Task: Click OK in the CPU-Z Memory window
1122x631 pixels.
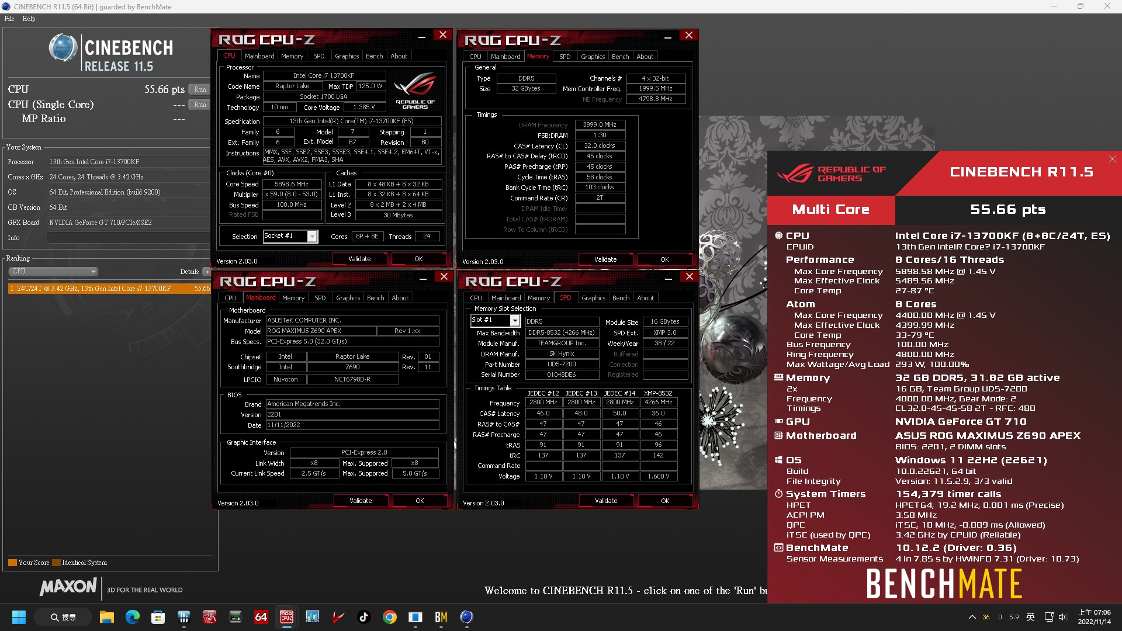Action: point(664,259)
